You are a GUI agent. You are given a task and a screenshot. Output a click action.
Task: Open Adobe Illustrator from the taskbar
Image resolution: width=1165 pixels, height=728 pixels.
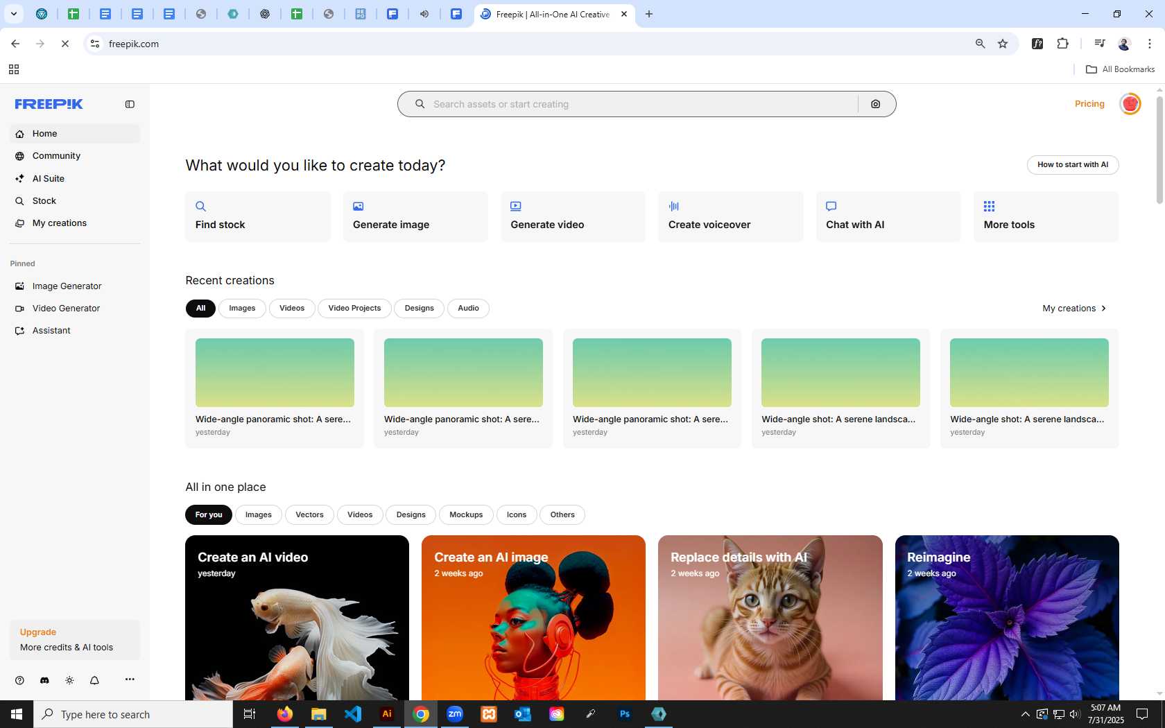(x=387, y=714)
